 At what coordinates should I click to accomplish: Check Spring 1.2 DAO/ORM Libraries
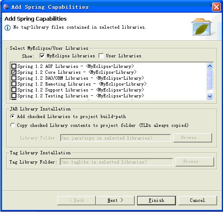tap(14, 78)
